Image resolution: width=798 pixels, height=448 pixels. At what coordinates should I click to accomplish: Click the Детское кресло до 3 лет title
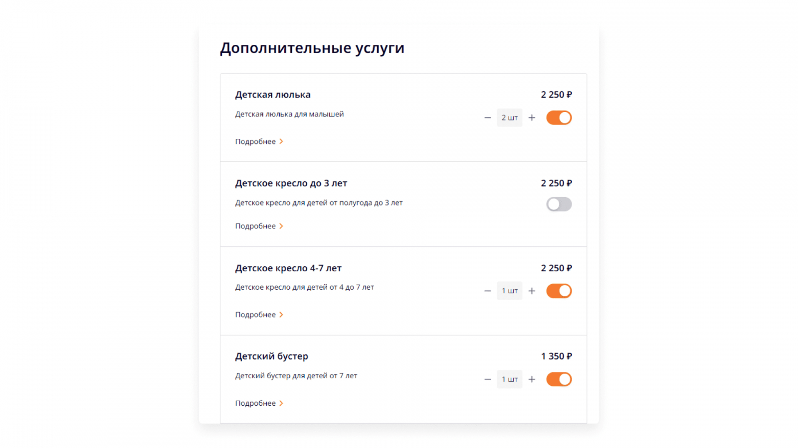coord(291,183)
